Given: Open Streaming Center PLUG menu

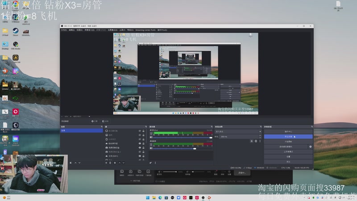Looking at the screenshot, I should pos(145,30).
